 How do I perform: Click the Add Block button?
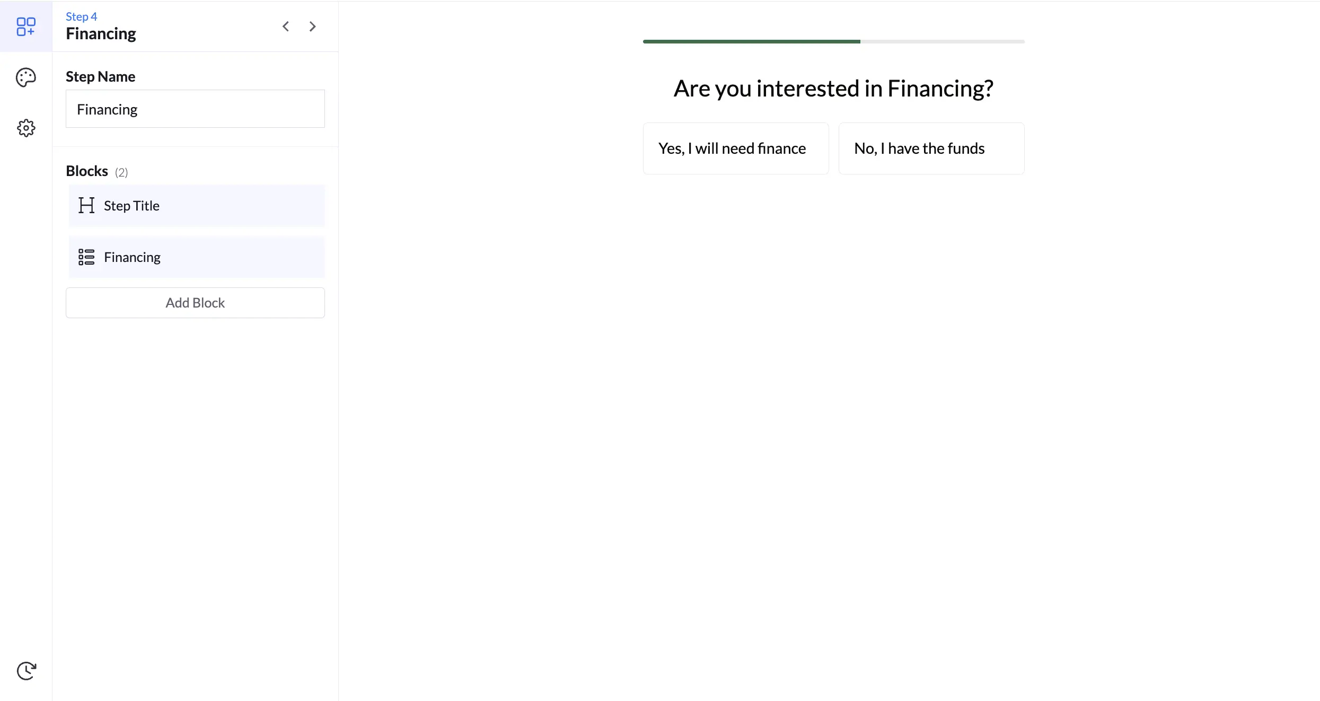pyautogui.click(x=195, y=303)
